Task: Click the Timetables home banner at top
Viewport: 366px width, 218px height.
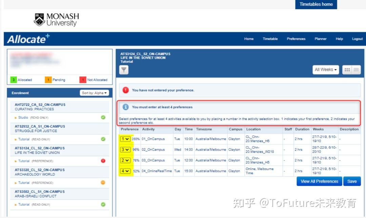Action: pos(316,4)
